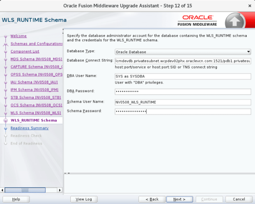
Task: Open the Component List step
Action: (25, 51)
